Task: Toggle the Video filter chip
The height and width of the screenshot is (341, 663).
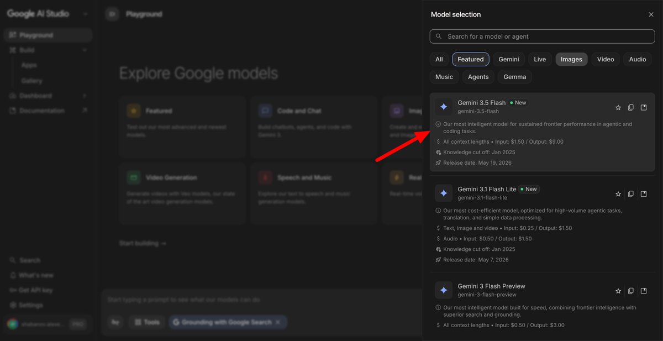Action: coord(606,59)
